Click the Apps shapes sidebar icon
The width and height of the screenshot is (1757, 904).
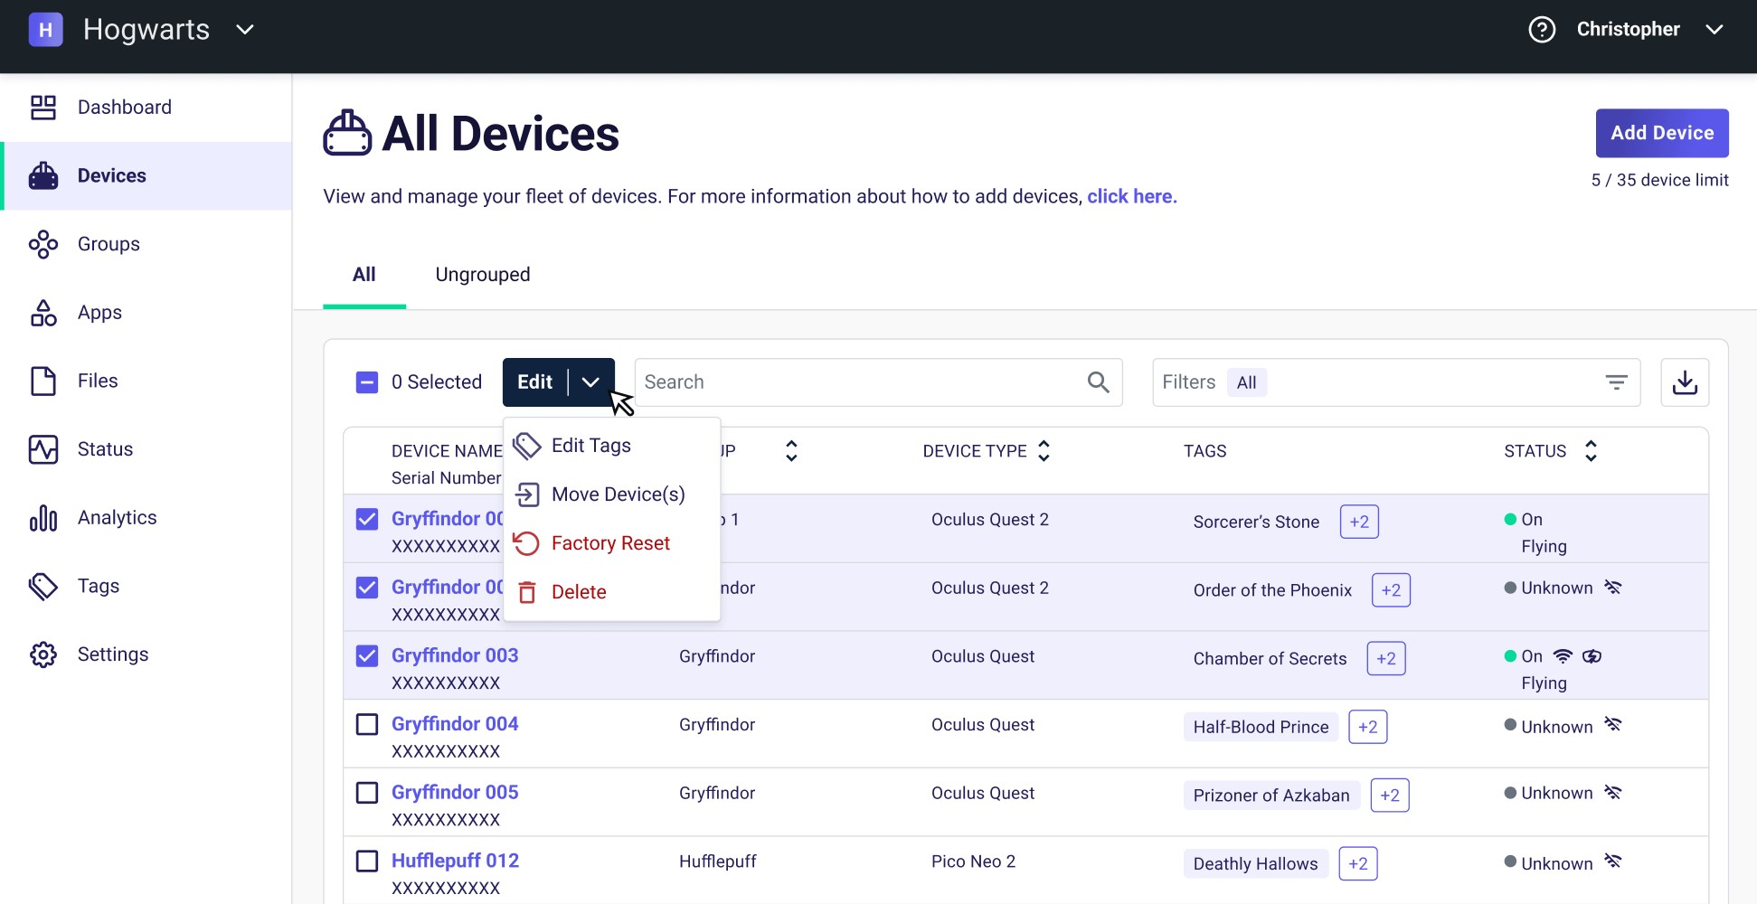pos(43,313)
